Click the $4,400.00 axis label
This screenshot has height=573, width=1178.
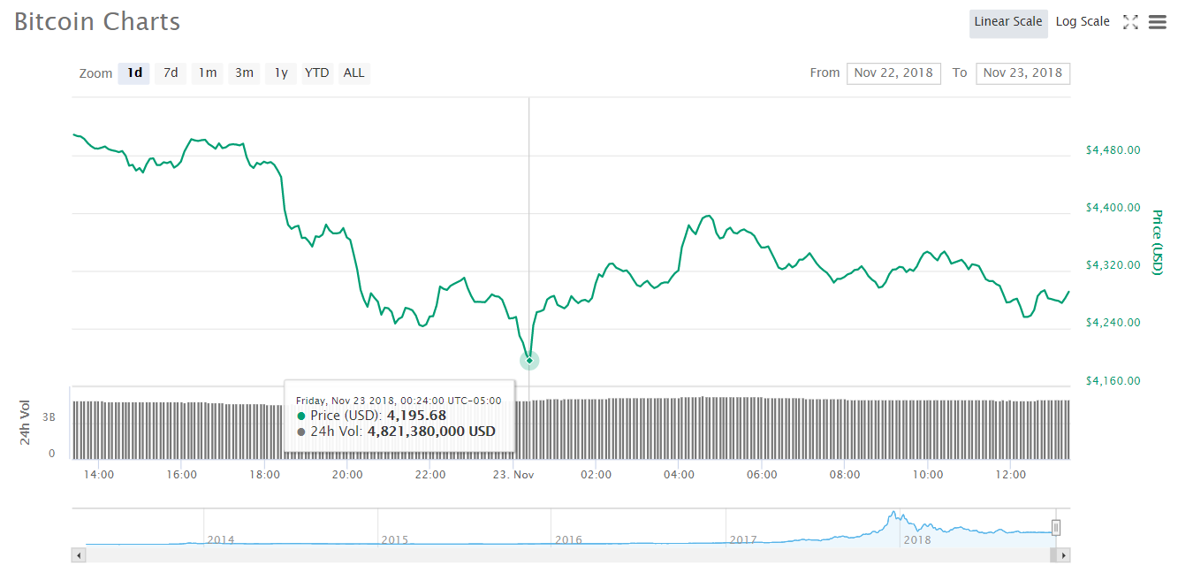point(1113,208)
